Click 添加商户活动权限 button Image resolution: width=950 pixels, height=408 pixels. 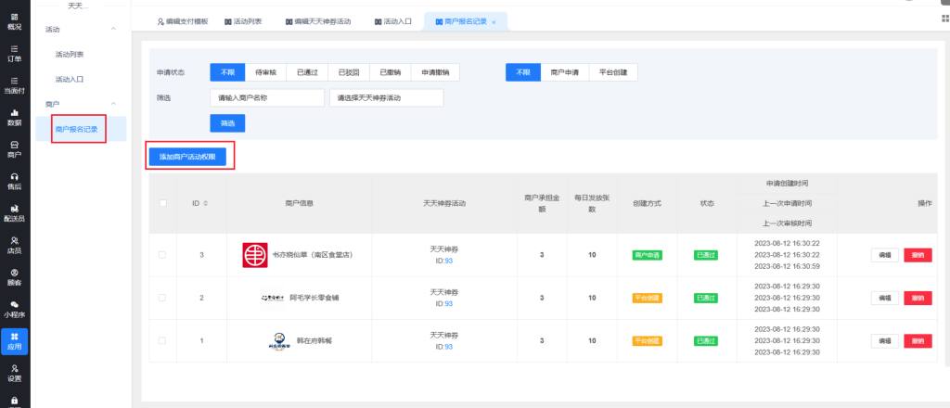click(187, 157)
